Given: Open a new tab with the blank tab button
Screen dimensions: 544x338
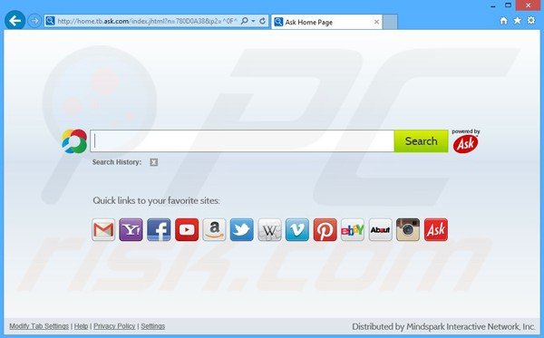Looking at the screenshot, I should [390, 22].
